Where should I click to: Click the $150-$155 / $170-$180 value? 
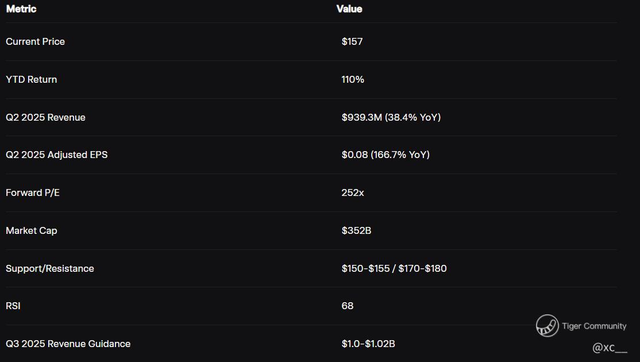(x=394, y=268)
